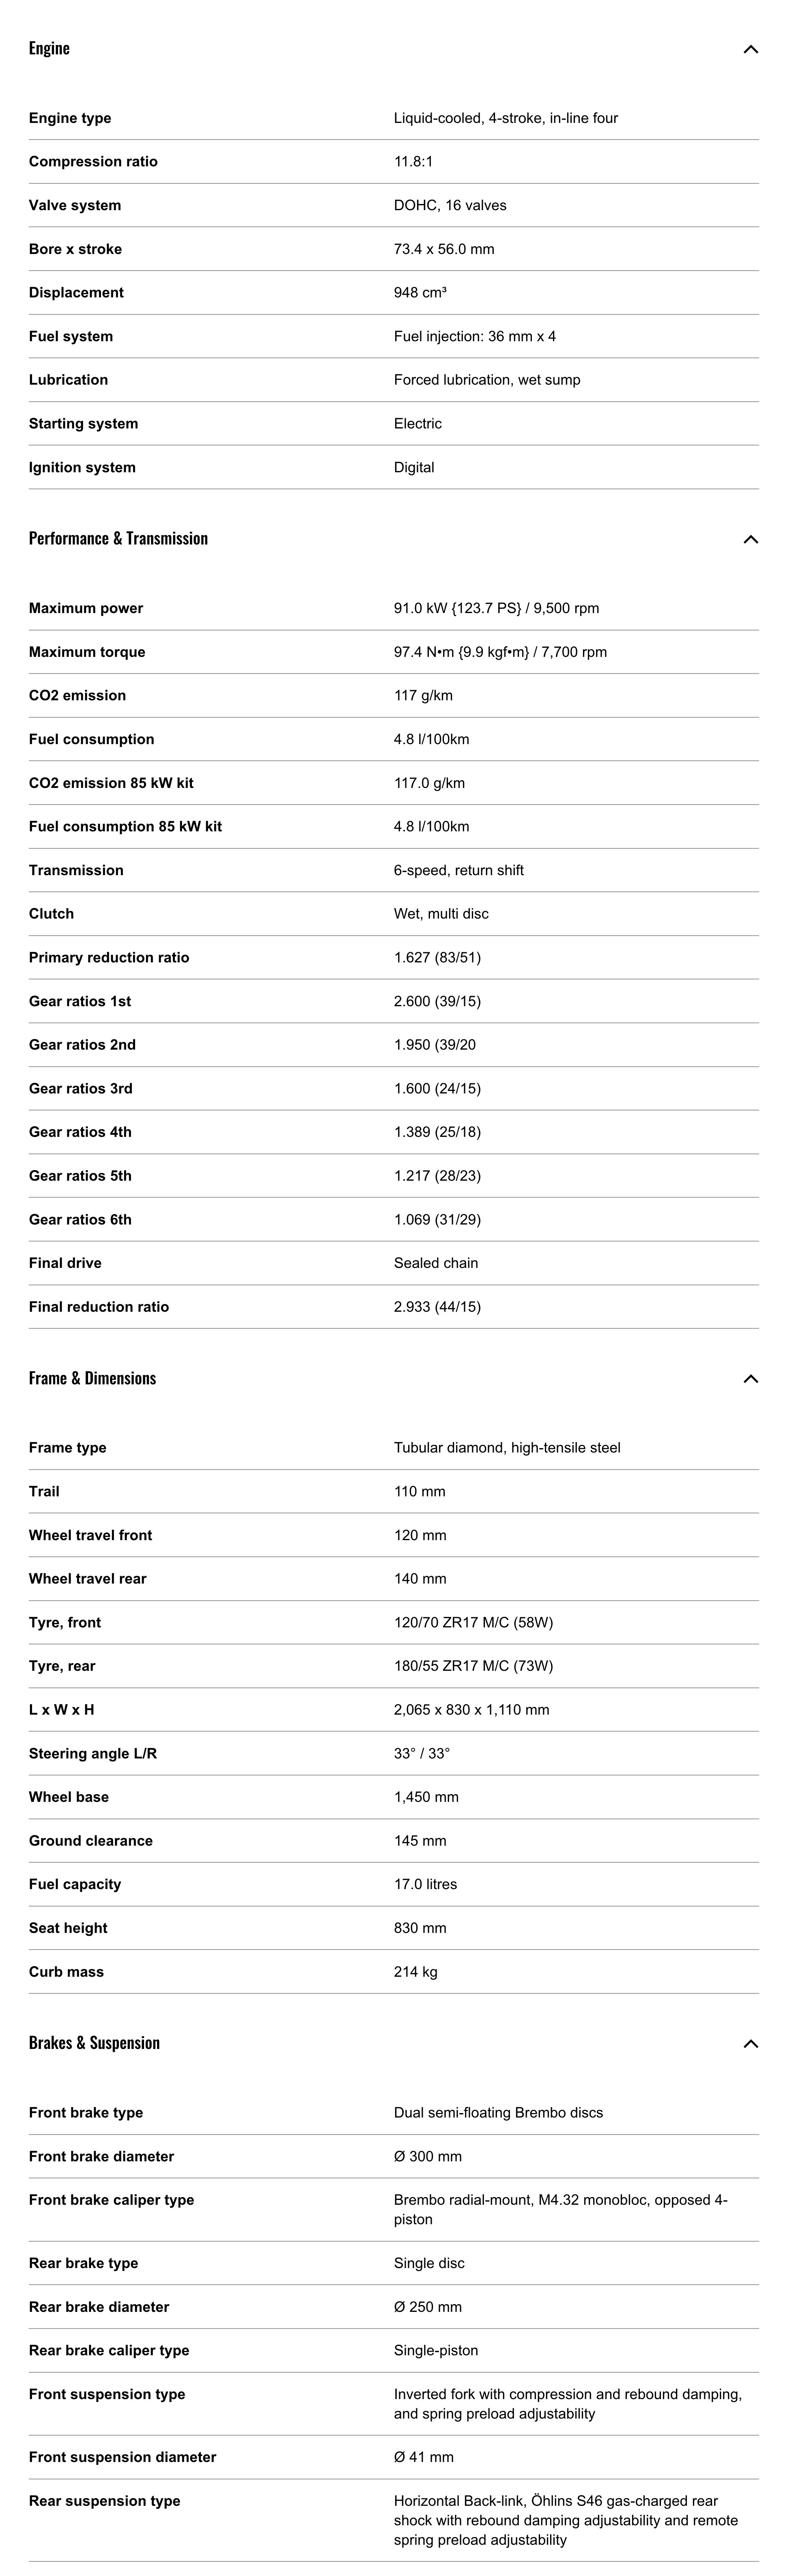Viewport: 792px width, 2576px height.
Task: Collapse Frame & Dimensions chevron
Action: (750, 1379)
